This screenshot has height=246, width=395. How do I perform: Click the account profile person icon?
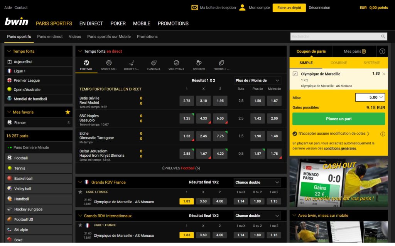point(242,8)
